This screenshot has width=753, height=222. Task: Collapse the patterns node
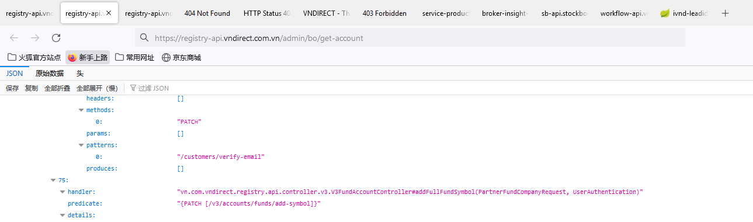point(81,145)
